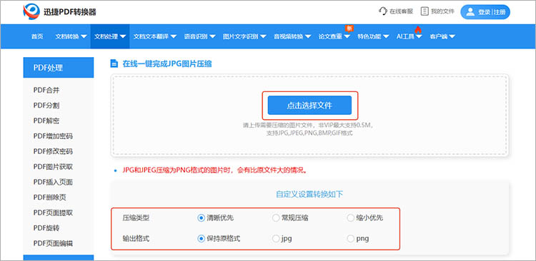Expand the 文档转换 dropdown arrow

84,36
